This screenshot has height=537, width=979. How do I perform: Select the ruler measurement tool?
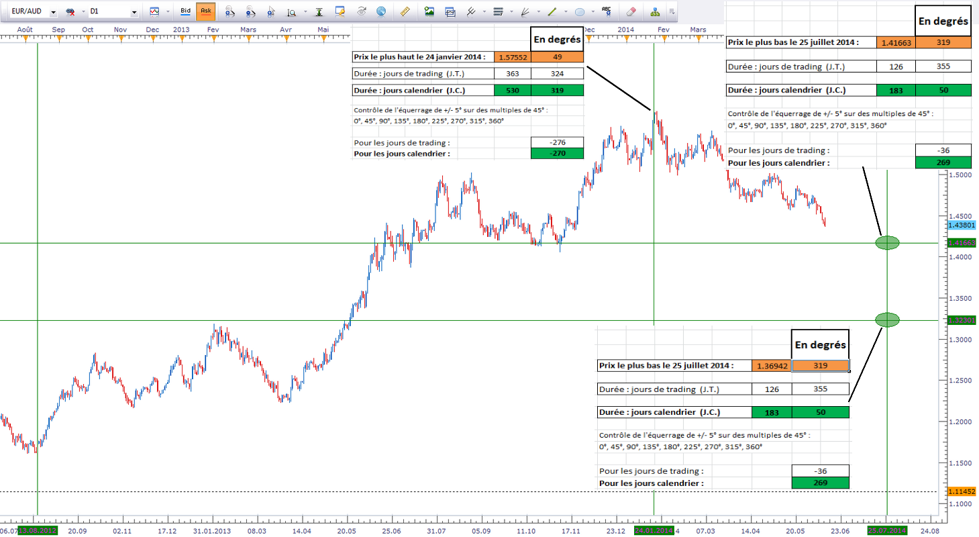[405, 11]
